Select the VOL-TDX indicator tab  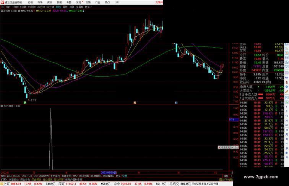tap(27, 176)
